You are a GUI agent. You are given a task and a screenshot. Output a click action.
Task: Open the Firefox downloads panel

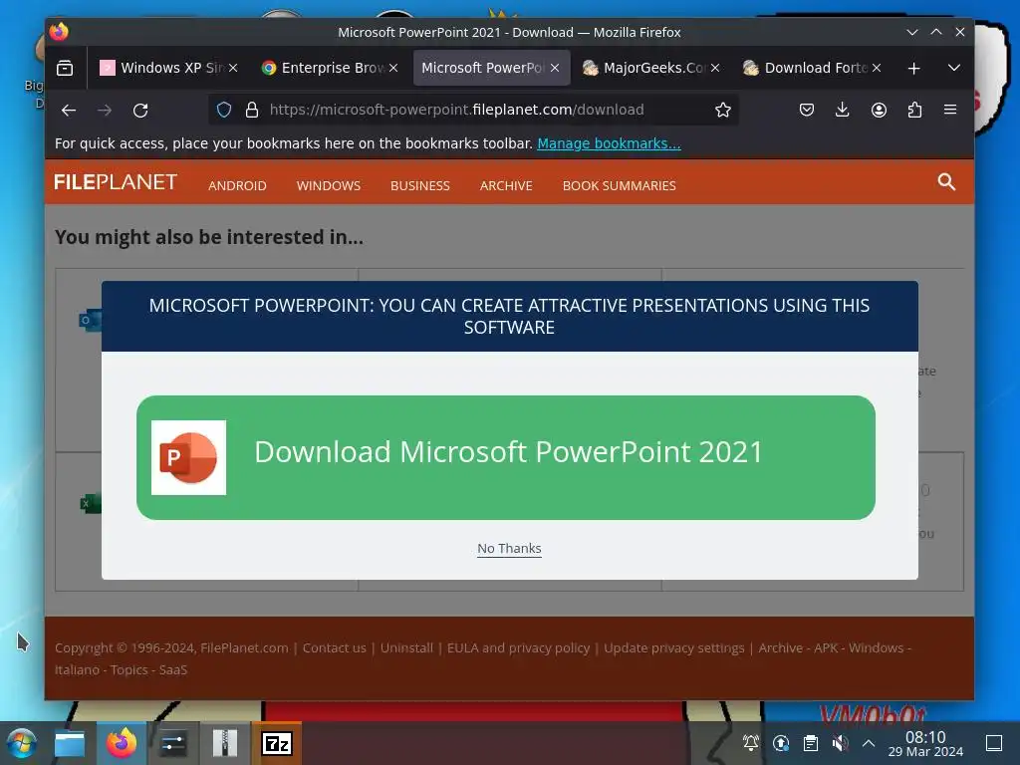tap(843, 110)
